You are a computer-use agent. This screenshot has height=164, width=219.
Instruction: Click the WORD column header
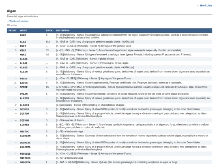click(24, 30)
